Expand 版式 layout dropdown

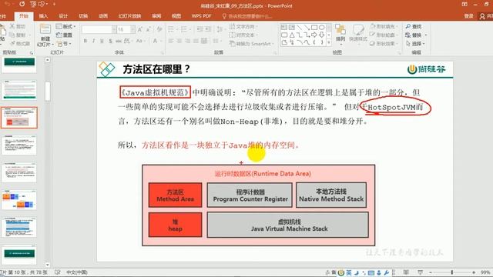(x=66, y=26)
